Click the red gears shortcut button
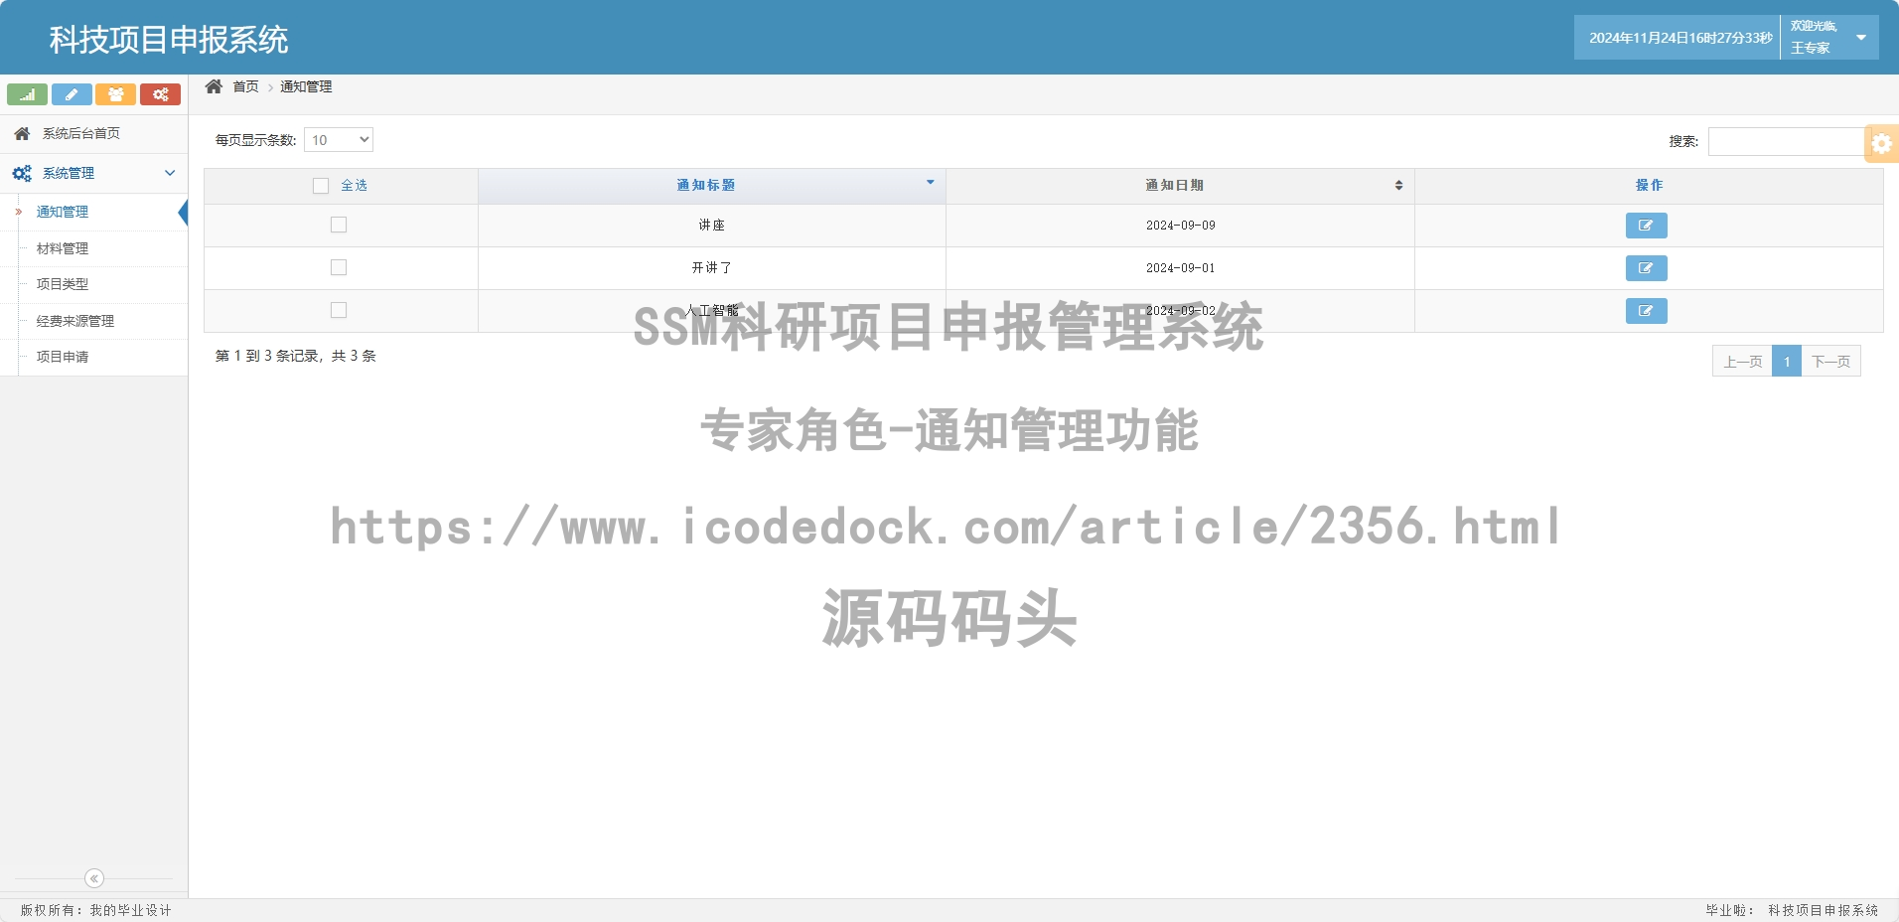Image resolution: width=1899 pixels, height=922 pixels. 160,94
